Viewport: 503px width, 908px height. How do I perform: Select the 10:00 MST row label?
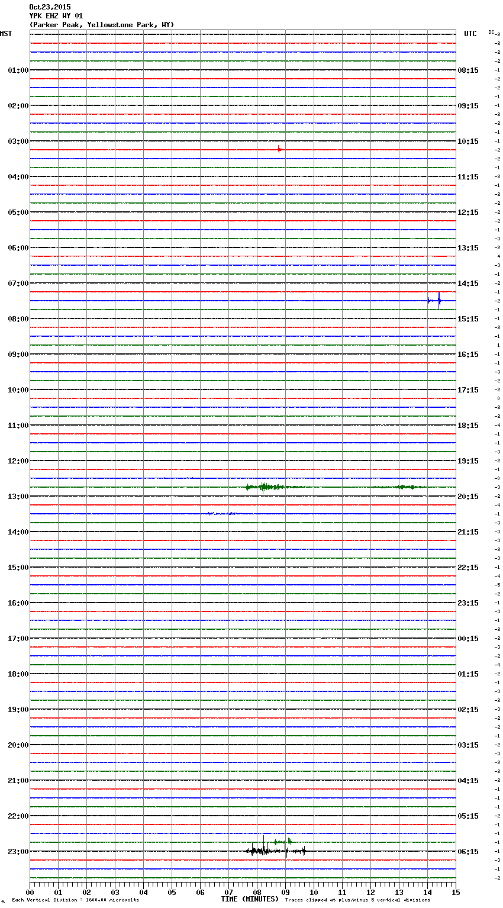[18, 390]
